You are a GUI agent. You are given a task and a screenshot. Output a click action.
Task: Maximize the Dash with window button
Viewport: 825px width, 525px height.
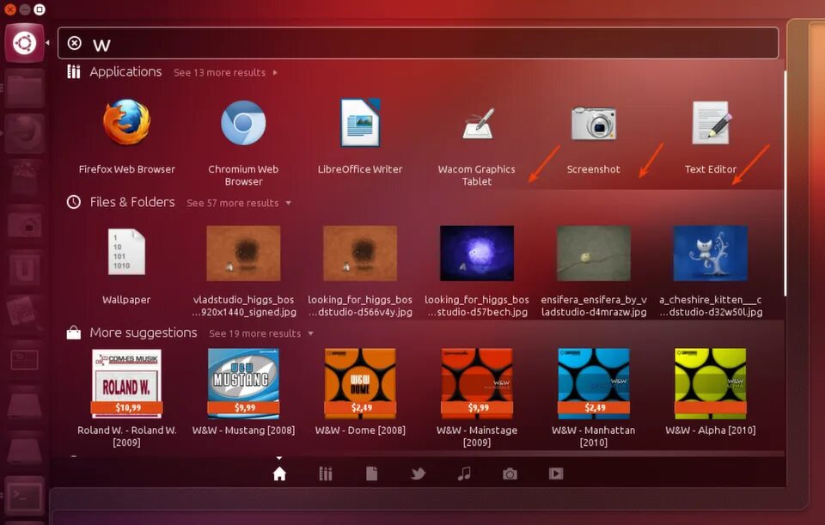40,9
